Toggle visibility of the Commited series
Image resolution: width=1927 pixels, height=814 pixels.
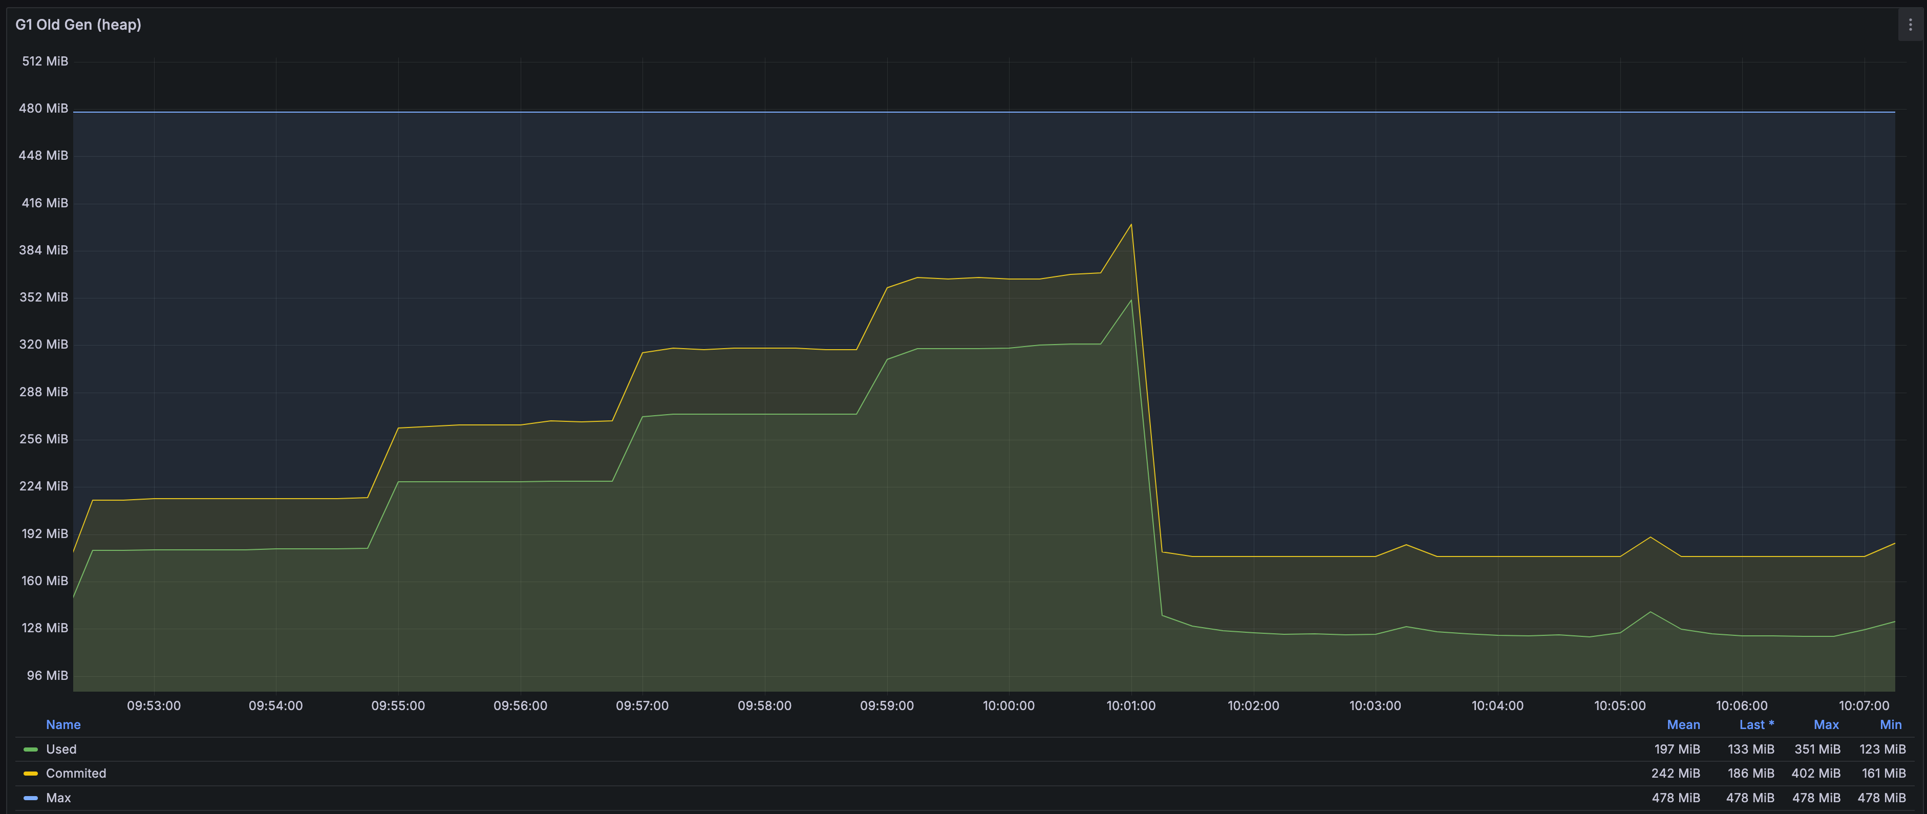(76, 774)
